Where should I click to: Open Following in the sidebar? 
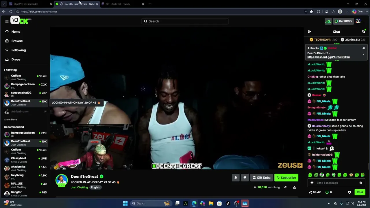coord(18,50)
